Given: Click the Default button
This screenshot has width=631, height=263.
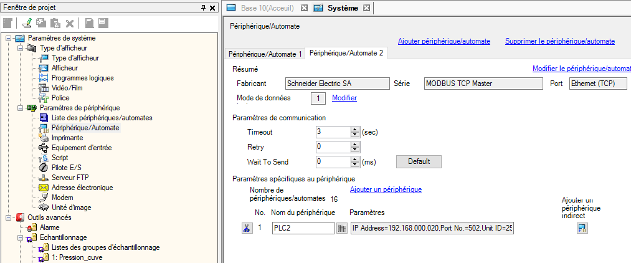Looking at the screenshot, I should (419, 161).
